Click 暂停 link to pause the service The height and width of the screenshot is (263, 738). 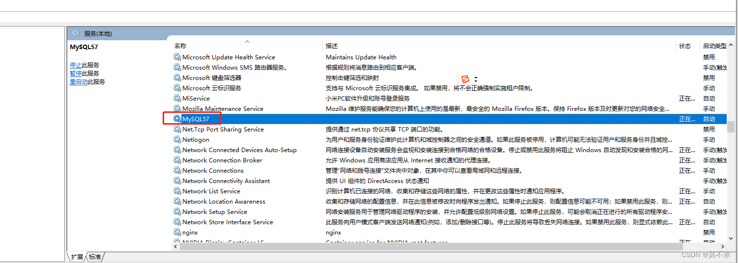tap(76, 73)
